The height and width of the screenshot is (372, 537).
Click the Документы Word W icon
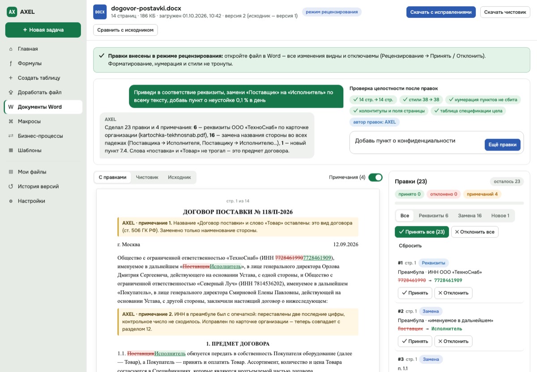click(x=11, y=107)
